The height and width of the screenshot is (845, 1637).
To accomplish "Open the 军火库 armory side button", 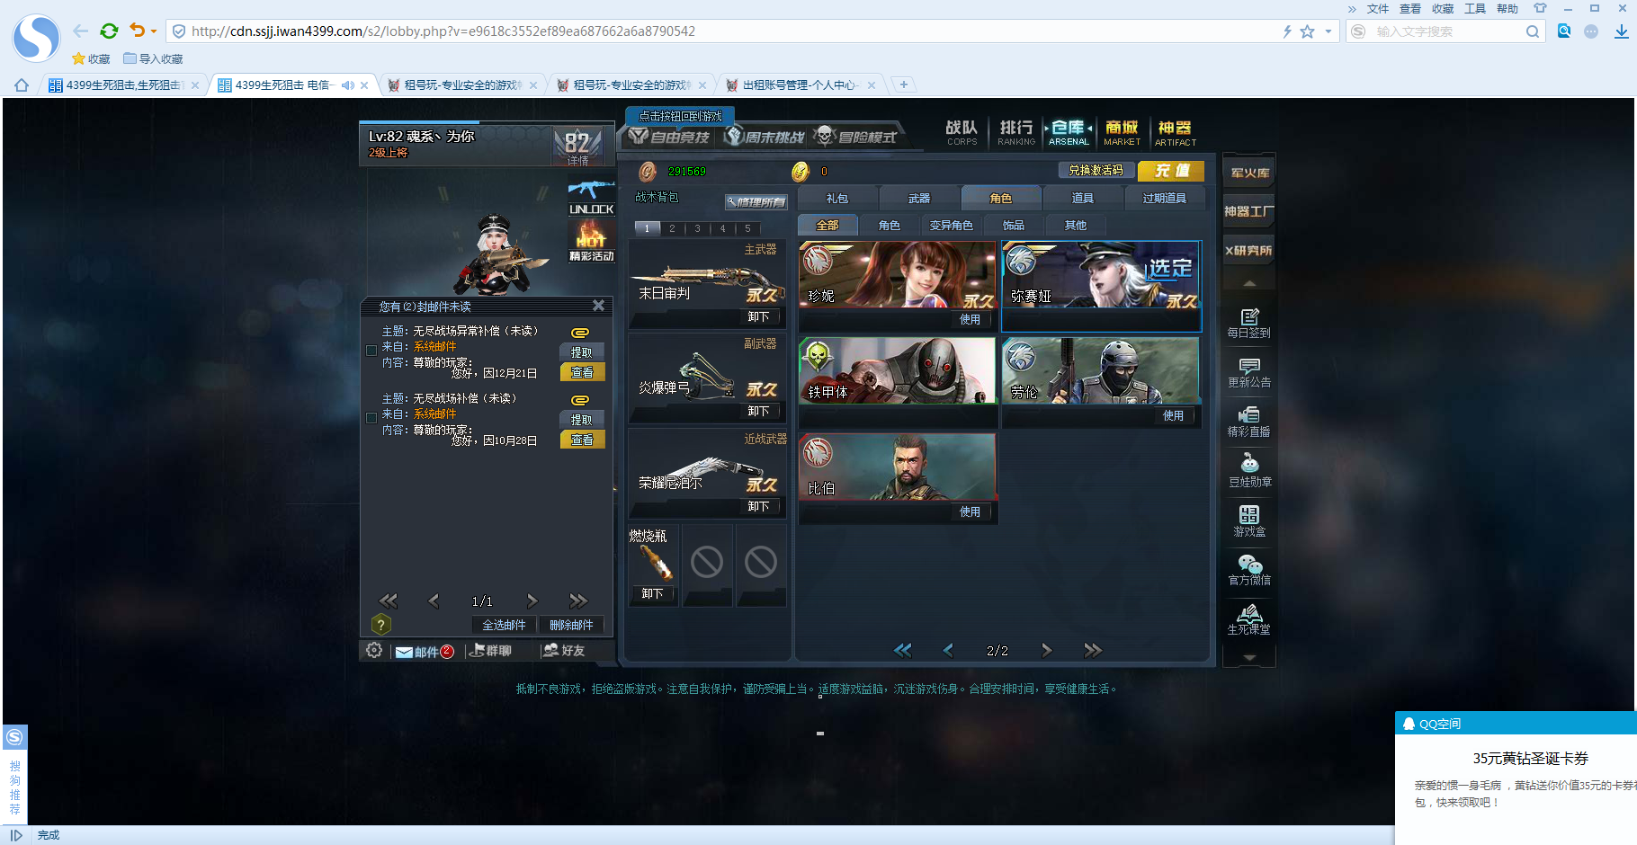I will click(x=1249, y=173).
